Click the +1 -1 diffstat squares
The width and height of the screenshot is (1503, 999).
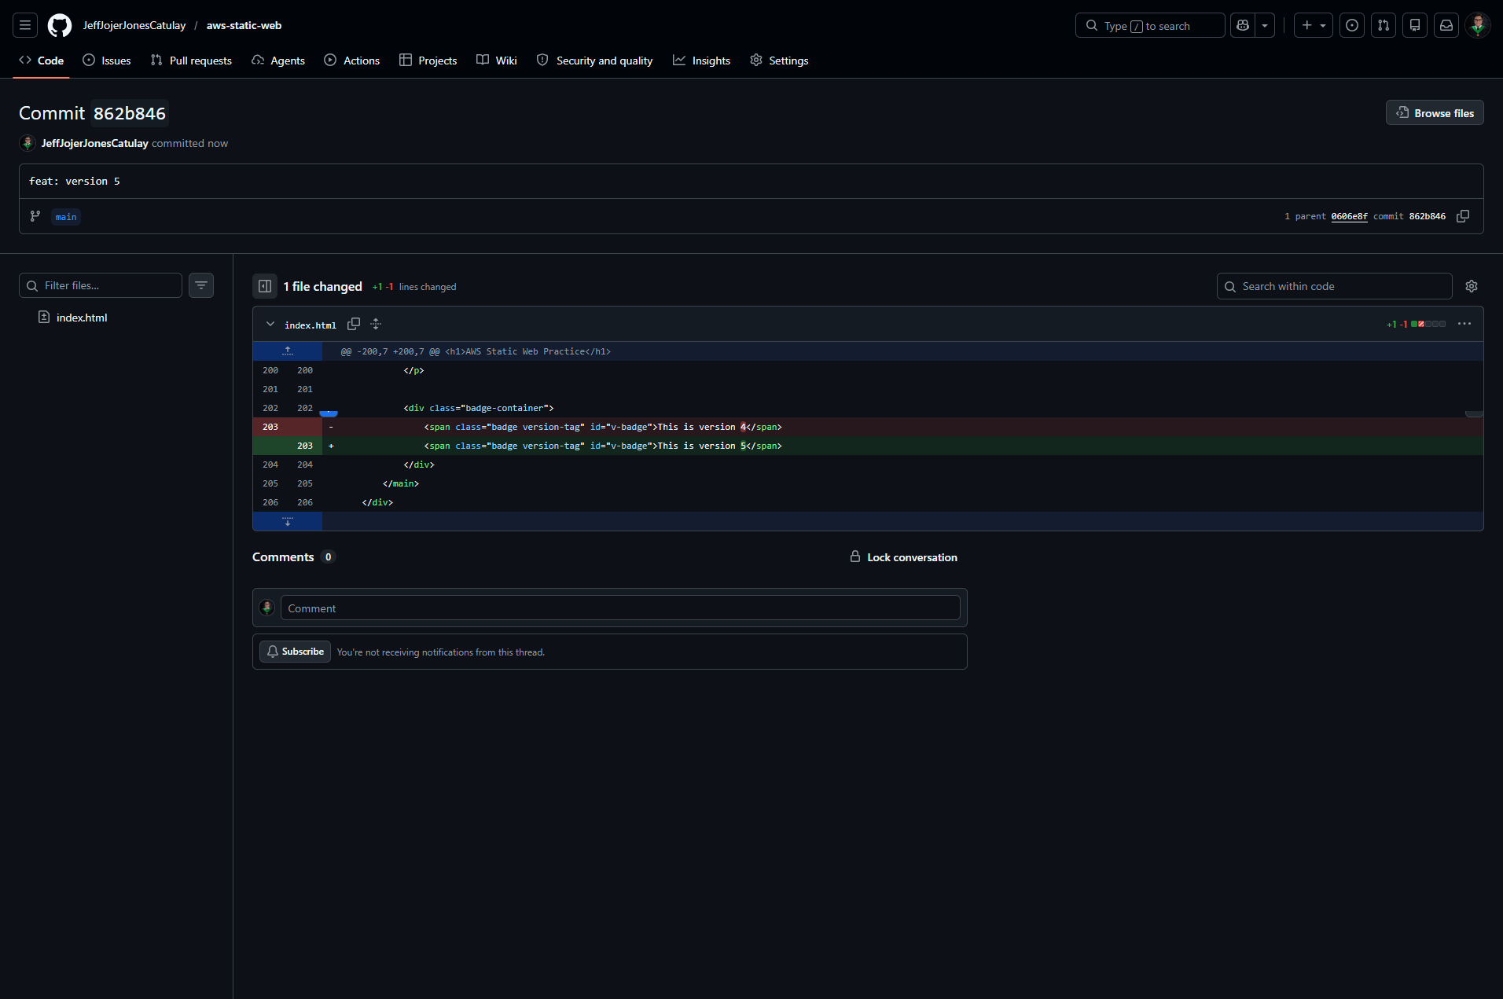[x=1428, y=324]
